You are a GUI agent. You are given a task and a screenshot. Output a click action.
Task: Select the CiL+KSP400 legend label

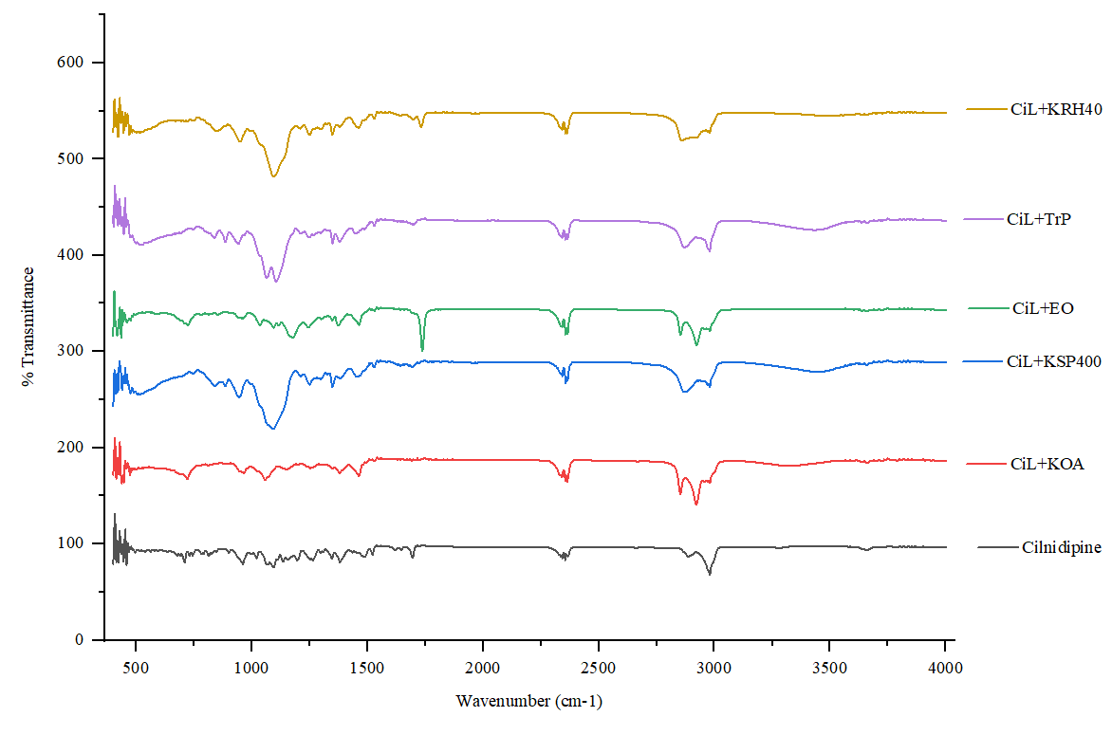(x=1053, y=362)
